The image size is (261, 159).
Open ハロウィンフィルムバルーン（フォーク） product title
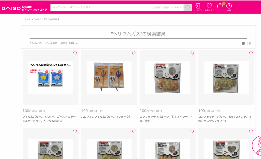[106, 117]
